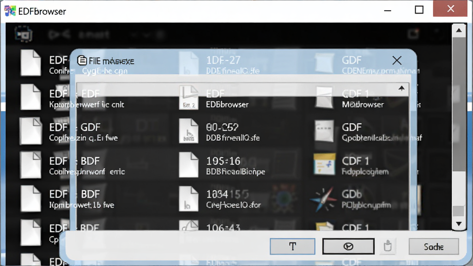
Task: Click the camera-like toolbar icon at top left
Action: 23,34
